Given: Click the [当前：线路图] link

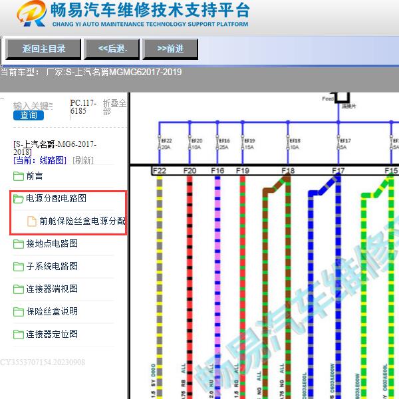Looking at the screenshot, I should point(40,160).
